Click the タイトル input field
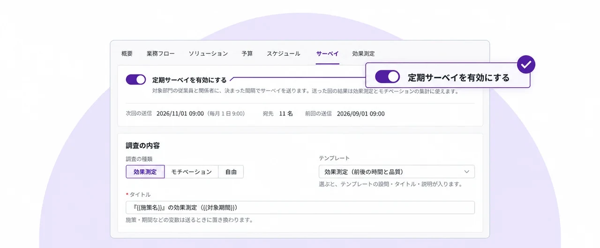 point(300,208)
